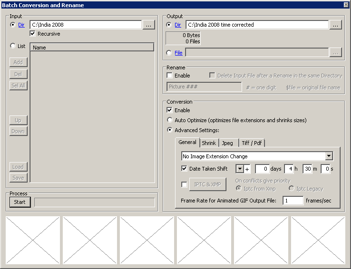351x269 pixels.
Task: Click the output file path field
Action: pyautogui.click(x=257, y=53)
